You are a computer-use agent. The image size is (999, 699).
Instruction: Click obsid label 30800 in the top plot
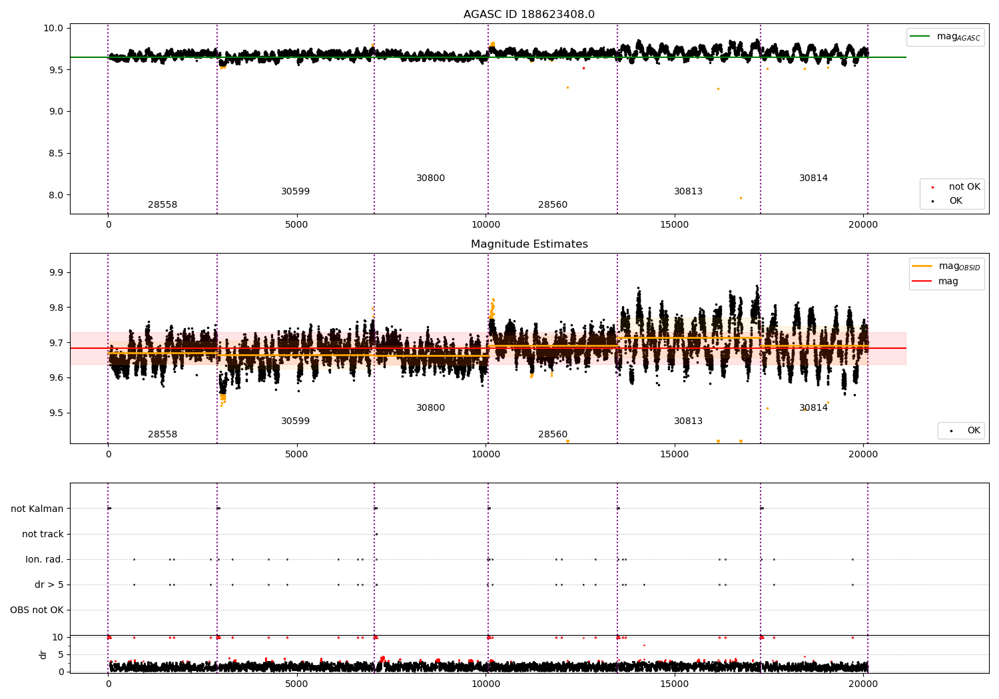pyautogui.click(x=430, y=178)
